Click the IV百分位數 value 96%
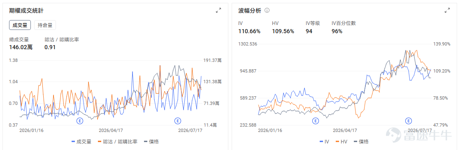The width and height of the screenshot is (460, 150). pos(337,31)
